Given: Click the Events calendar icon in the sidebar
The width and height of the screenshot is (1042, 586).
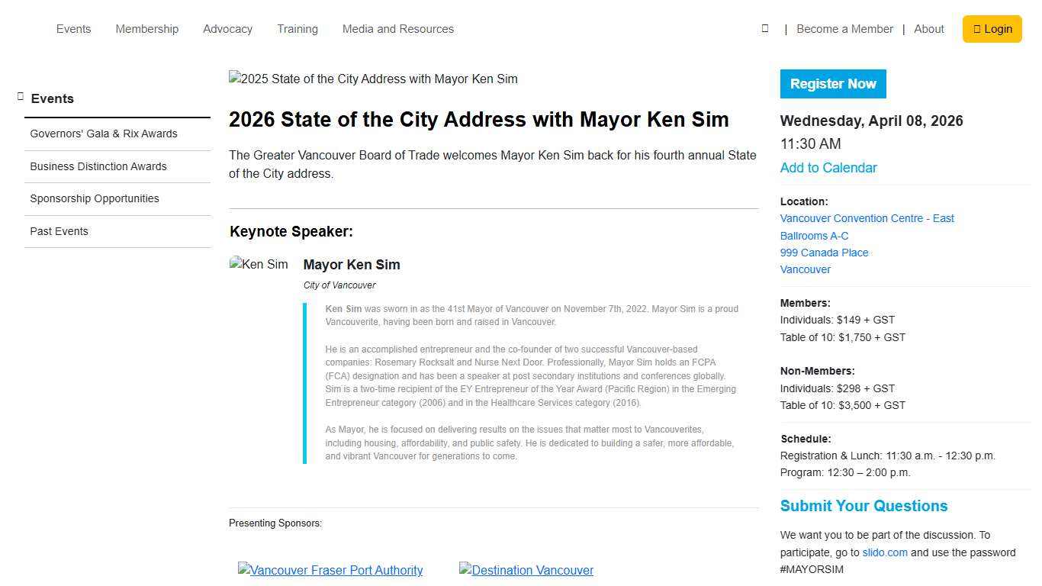Looking at the screenshot, I should (x=20, y=96).
